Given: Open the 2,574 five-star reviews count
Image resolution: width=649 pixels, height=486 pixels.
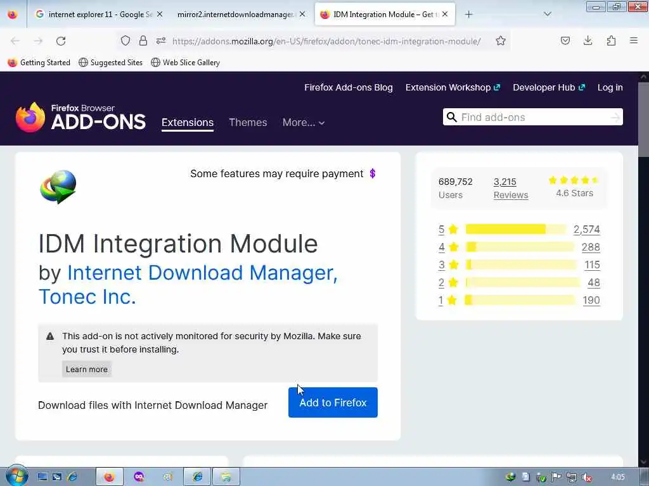Looking at the screenshot, I should pos(586,229).
